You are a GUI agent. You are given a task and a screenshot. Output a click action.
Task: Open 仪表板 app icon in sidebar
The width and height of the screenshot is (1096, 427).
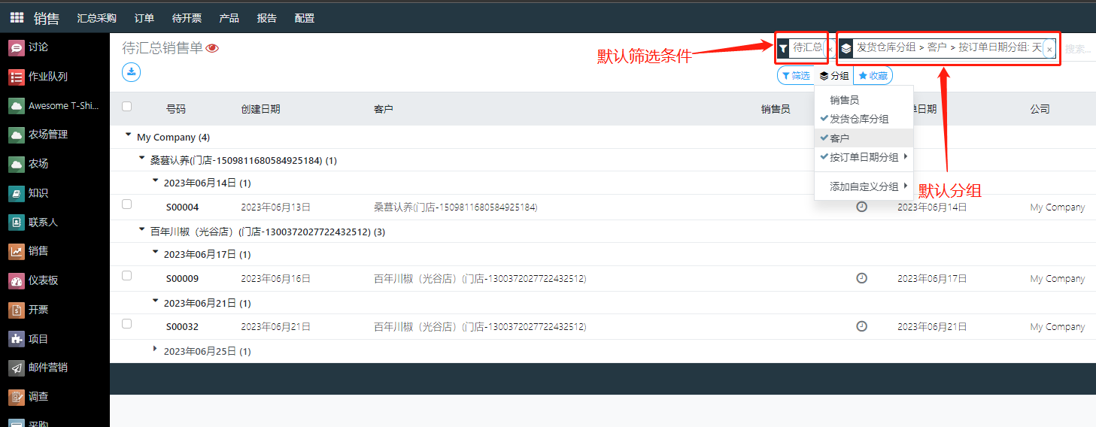[x=16, y=280]
